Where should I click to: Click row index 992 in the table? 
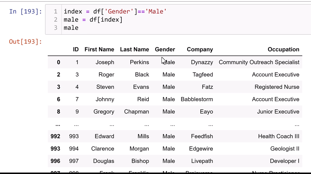pyautogui.click(x=55, y=136)
